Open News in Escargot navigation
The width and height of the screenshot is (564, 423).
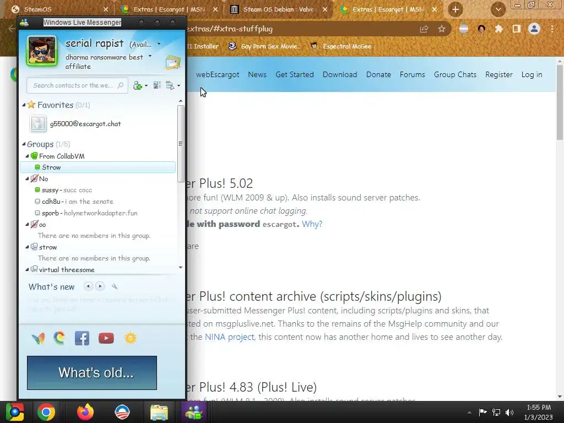point(257,74)
